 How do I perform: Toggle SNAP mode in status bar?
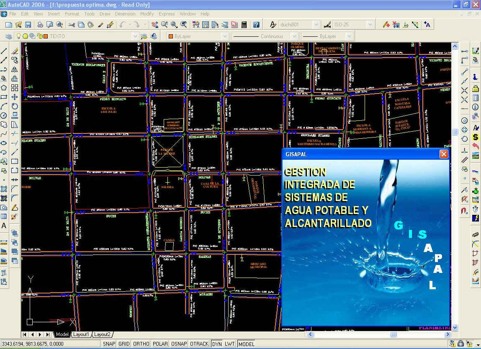109,344
